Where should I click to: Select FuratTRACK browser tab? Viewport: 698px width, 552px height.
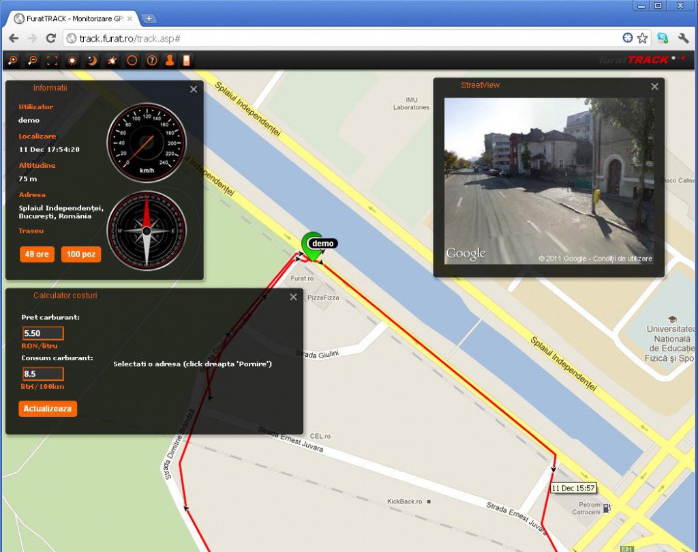pyautogui.click(x=73, y=18)
